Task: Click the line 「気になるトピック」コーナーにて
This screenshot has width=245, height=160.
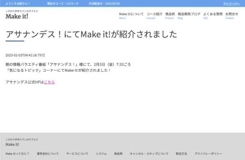Action: click(58, 70)
